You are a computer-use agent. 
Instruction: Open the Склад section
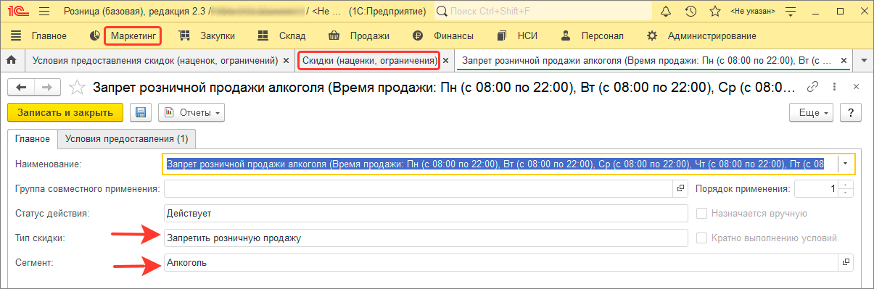(282, 35)
